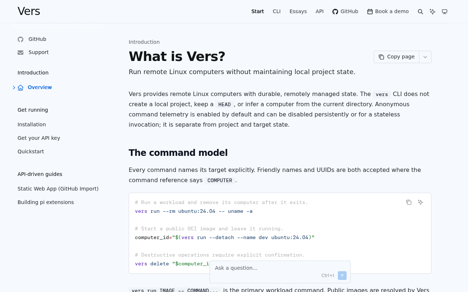Click the Support envelope icon in sidebar
The width and height of the screenshot is (468, 292).
(20, 53)
